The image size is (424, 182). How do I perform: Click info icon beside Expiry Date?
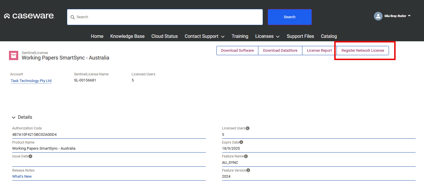click(x=241, y=142)
